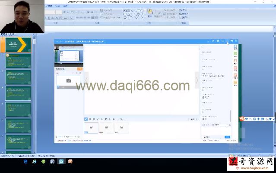This screenshot has height=173, width=276.
Task: Select the pencil tool in whiteboard toolbar
Action: tap(86, 119)
